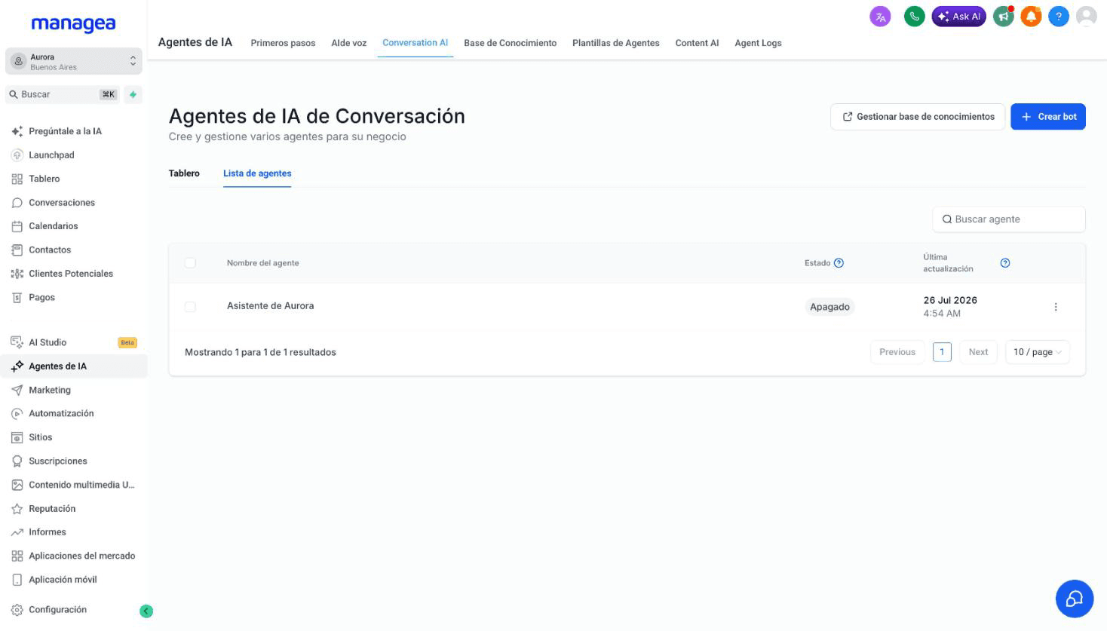
Task: Click the Estado help info icon
Action: (x=839, y=263)
